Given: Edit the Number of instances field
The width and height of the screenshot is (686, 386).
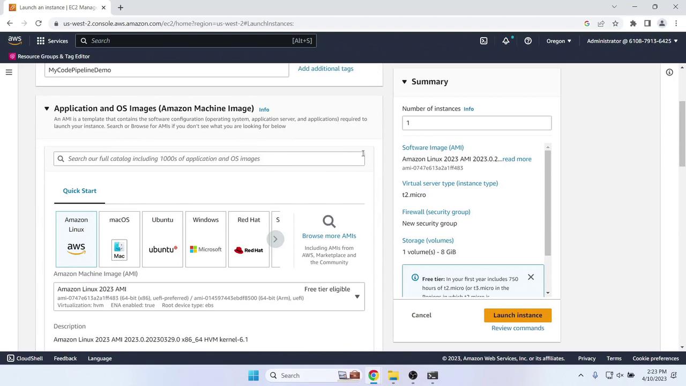Looking at the screenshot, I should (x=477, y=123).
